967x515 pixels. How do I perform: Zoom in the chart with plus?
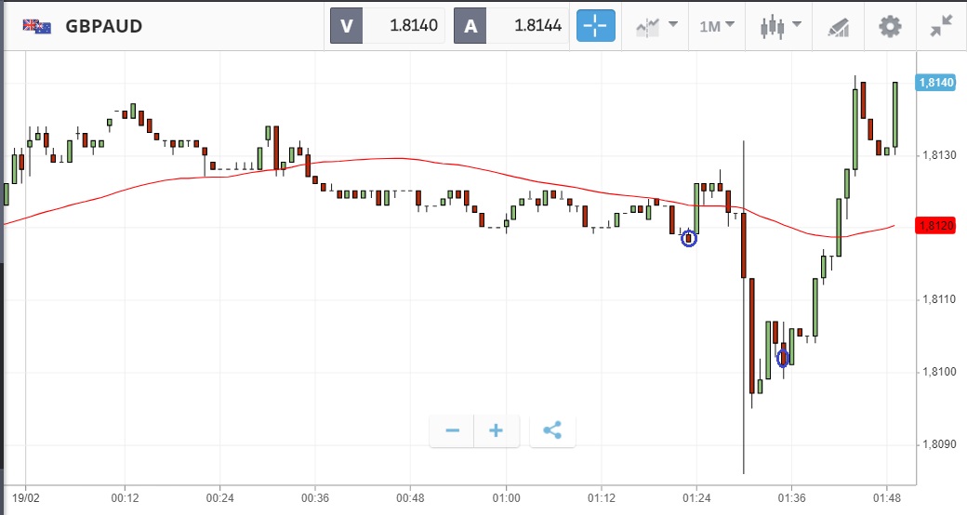[x=497, y=430]
